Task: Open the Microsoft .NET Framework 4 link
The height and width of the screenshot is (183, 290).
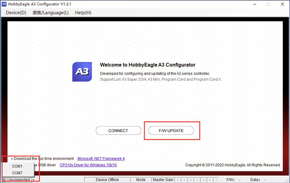Action: [101, 159]
